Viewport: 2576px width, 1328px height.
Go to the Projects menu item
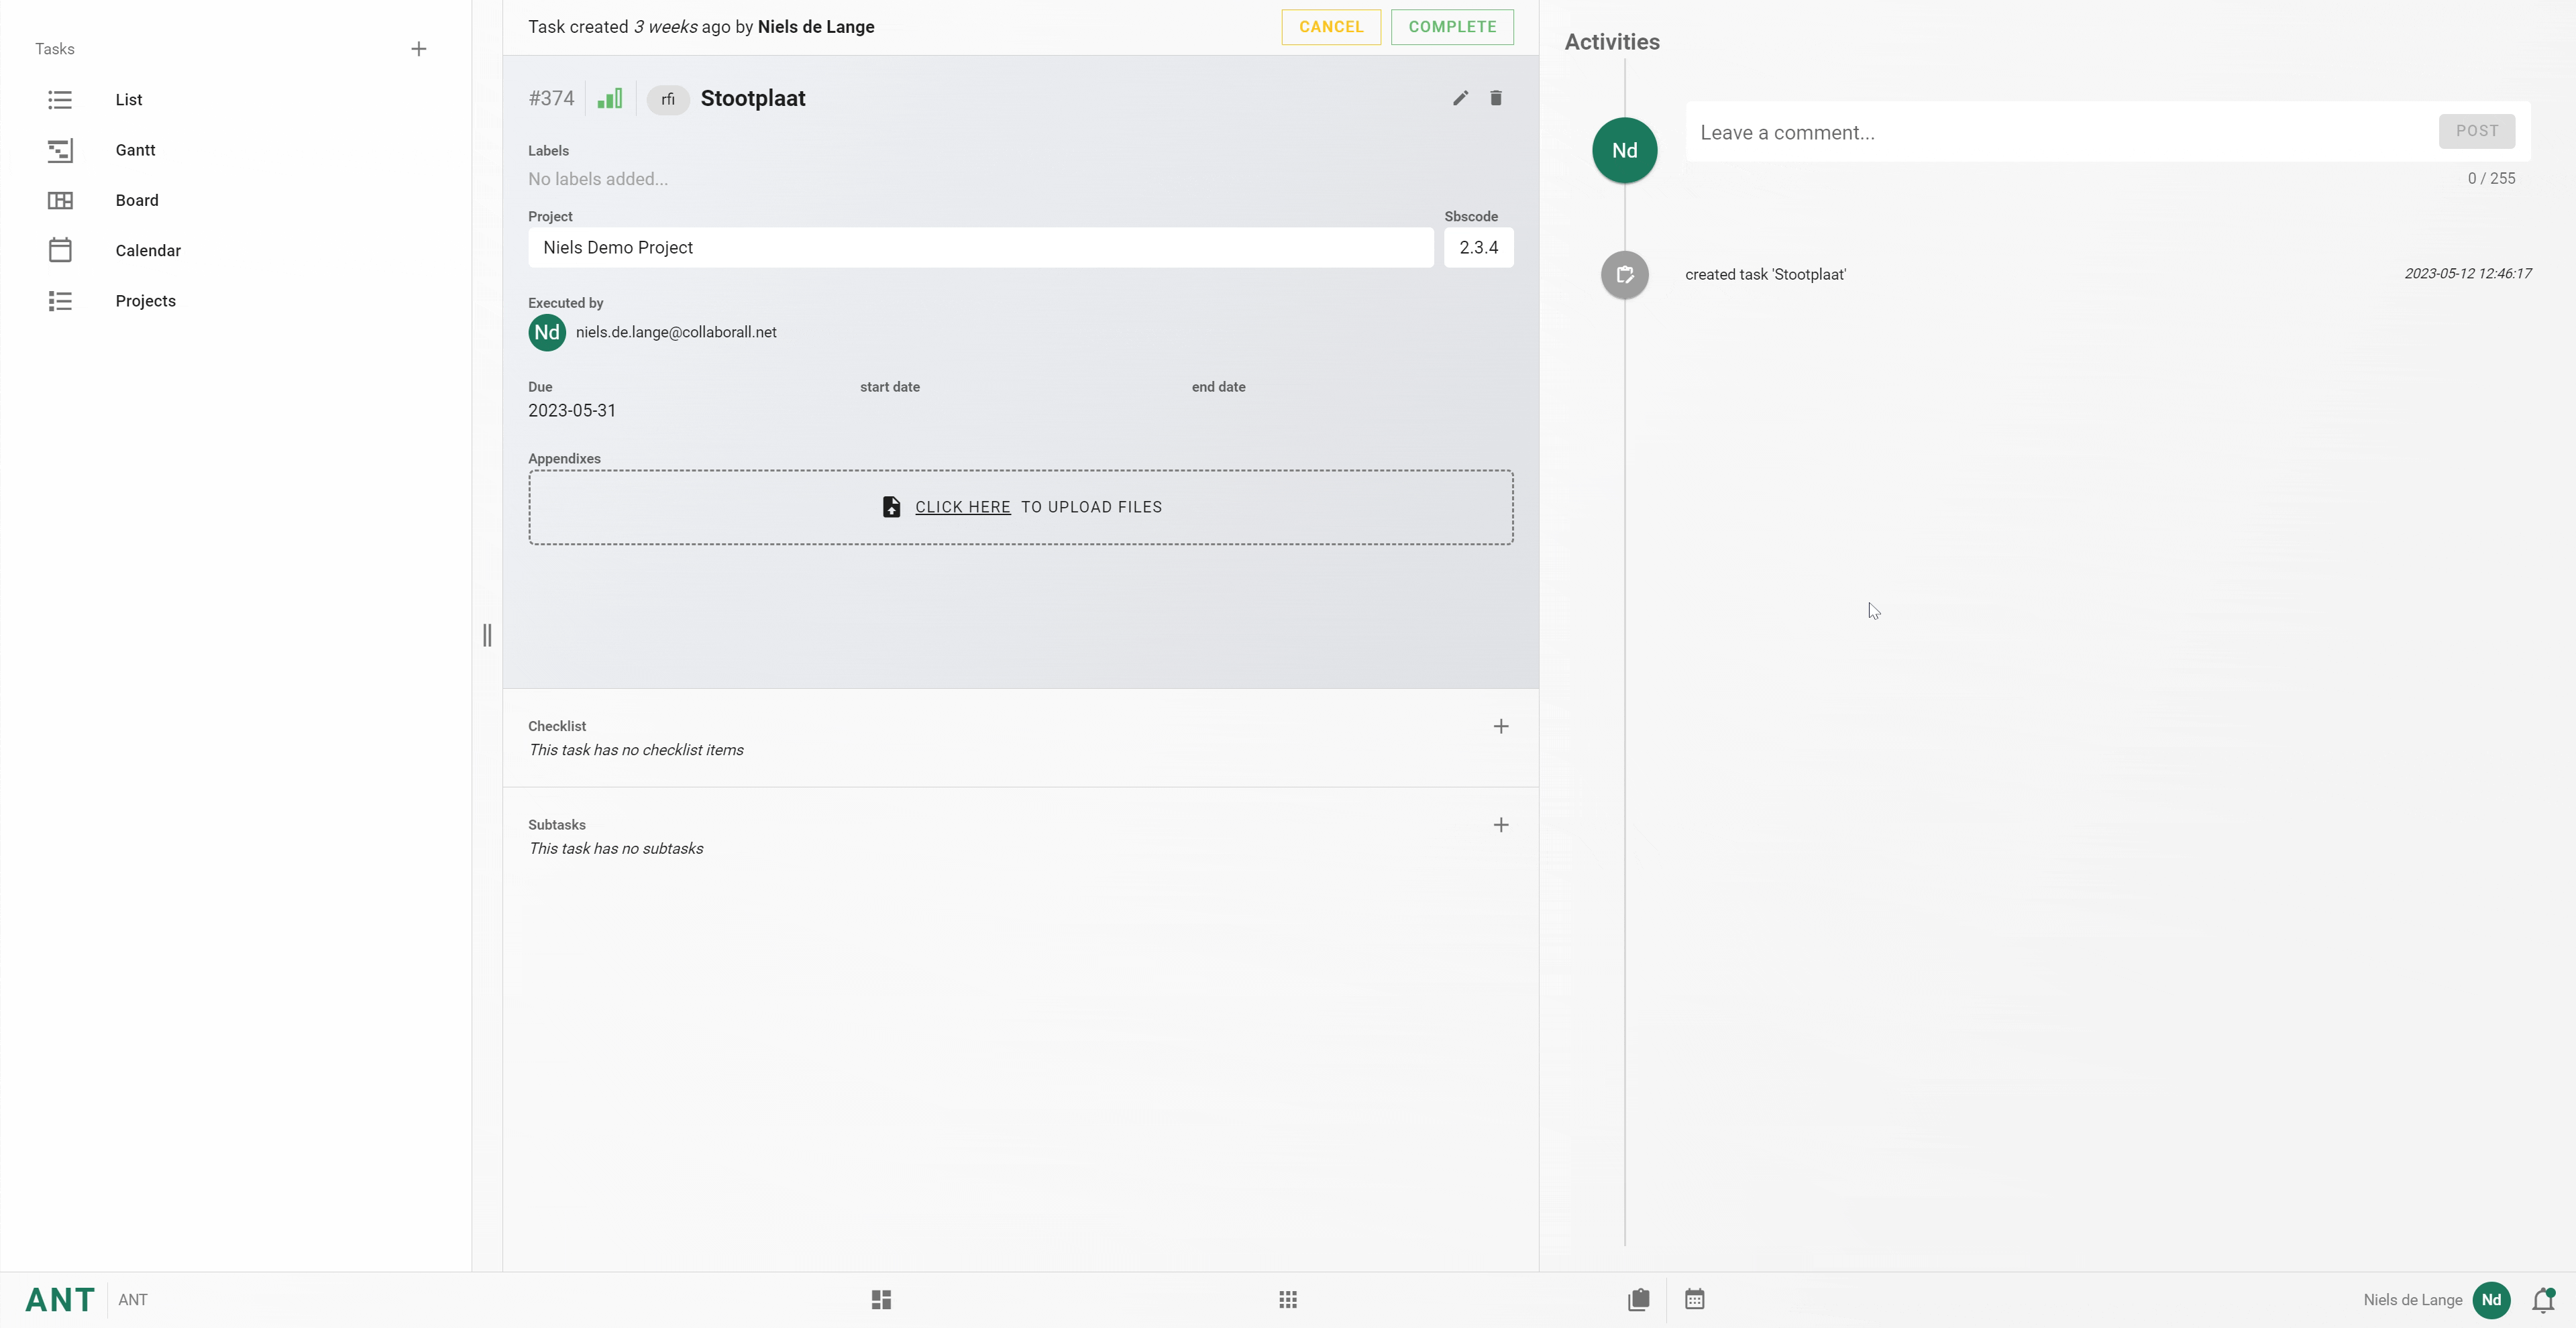[x=145, y=301]
